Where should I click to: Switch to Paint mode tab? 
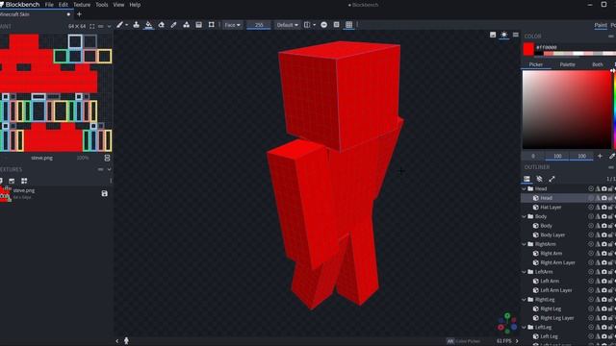pyautogui.click(x=601, y=25)
